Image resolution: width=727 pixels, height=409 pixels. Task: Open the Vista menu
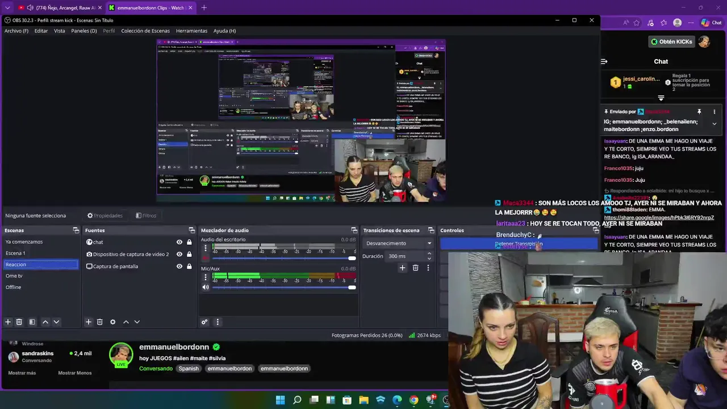pyautogui.click(x=60, y=31)
